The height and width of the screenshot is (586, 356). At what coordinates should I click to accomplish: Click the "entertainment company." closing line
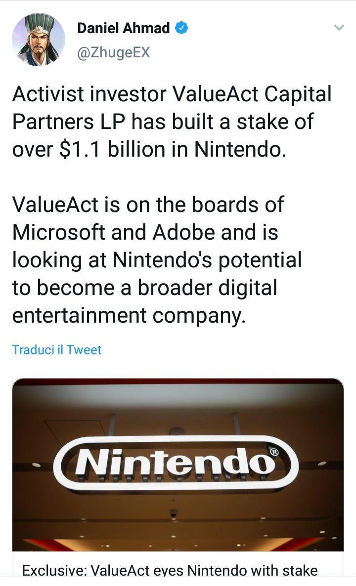[129, 315]
